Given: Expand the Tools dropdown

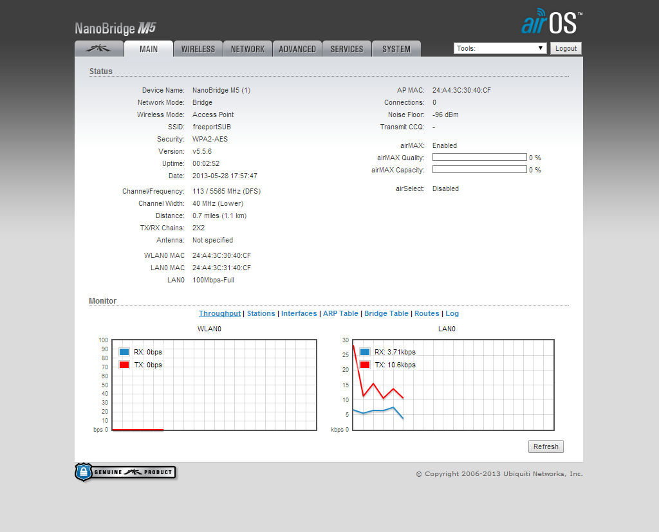Looking at the screenshot, I should click(x=499, y=48).
